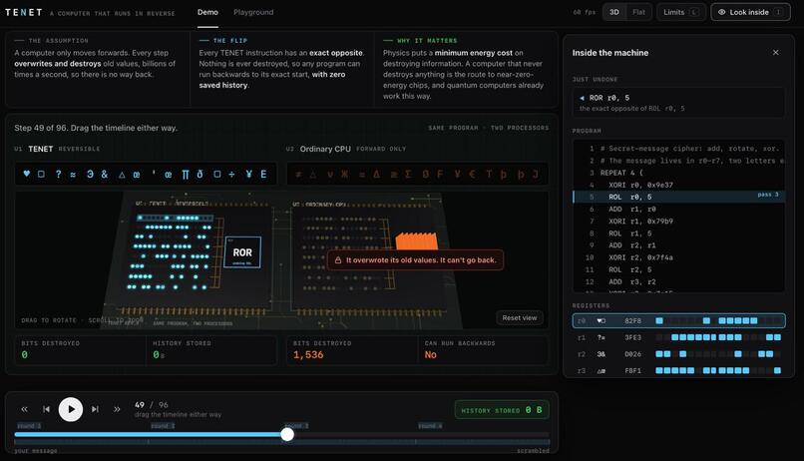This screenshot has height=461, width=804.
Task: Select program line 12 ADD r3, r2
Action: click(679, 281)
